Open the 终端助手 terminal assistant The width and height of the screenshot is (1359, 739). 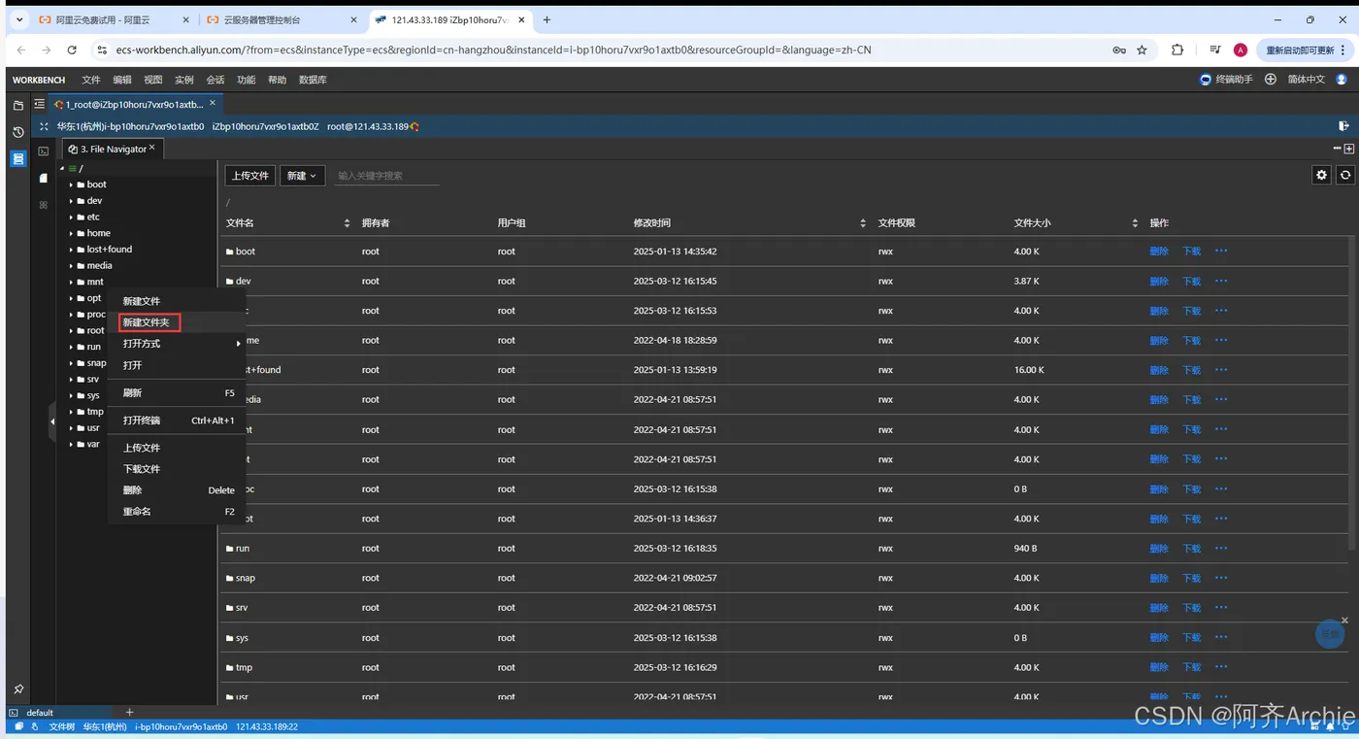1227,80
